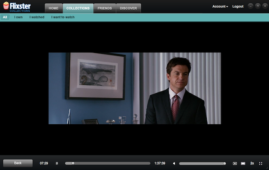The width and height of the screenshot is (269, 170).
Task: Click the movie progress slider knob
Action: pyautogui.click(x=73, y=163)
